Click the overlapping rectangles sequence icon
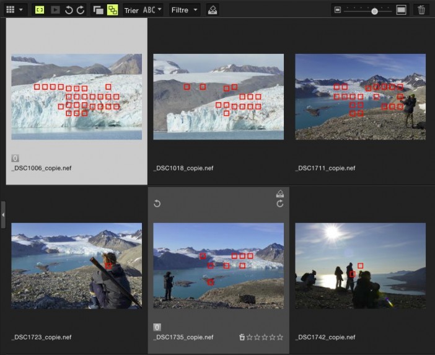Viewport: 435px width, 355px height. 98,10
